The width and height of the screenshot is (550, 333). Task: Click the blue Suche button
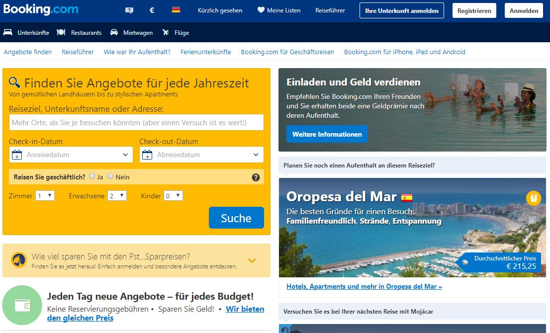point(236,218)
